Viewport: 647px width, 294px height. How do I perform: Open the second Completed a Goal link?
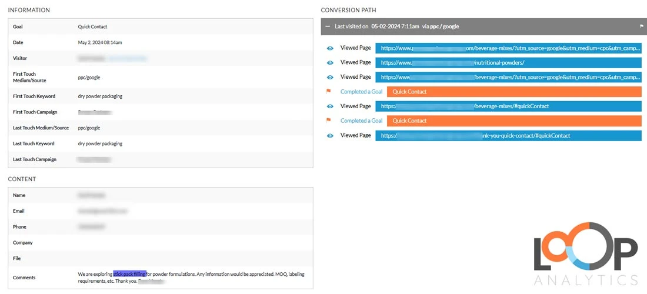click(x=362, y=121)
